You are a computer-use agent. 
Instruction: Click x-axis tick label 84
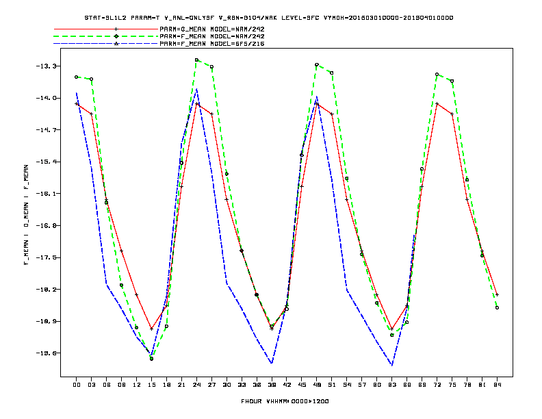pyautogui.click(x=497, y=385)
